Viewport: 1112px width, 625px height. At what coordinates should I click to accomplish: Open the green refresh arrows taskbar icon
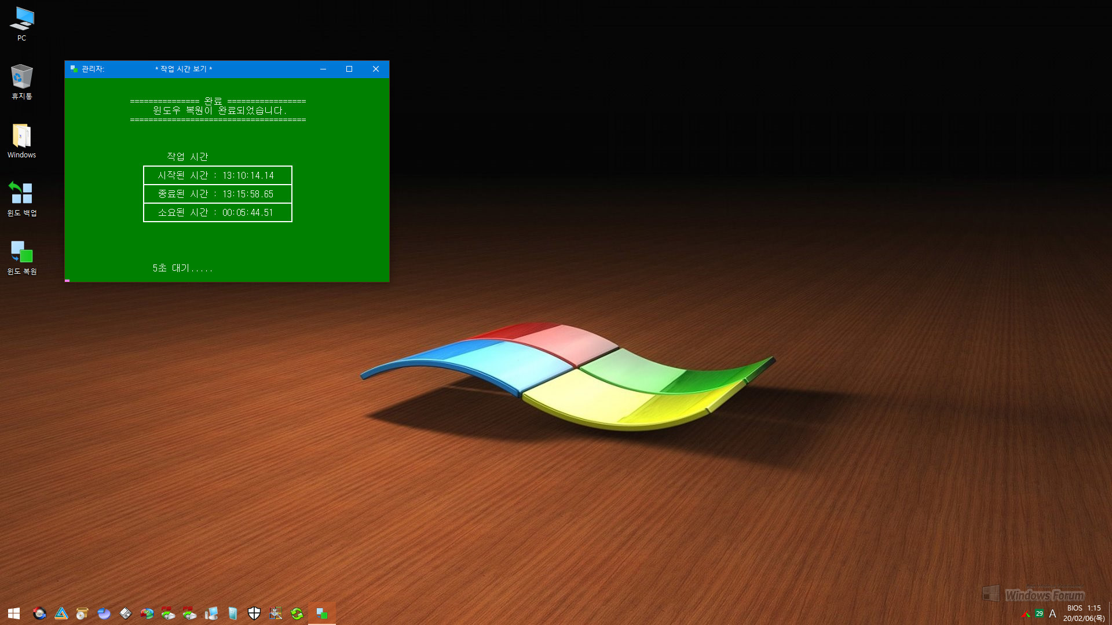point(297,613)
